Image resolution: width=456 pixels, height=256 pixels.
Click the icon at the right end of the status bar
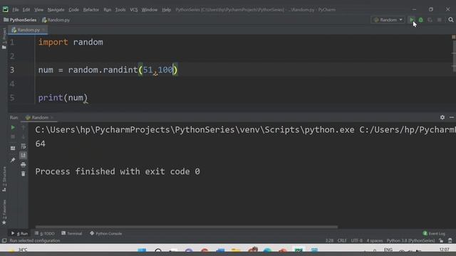point(450,240)
